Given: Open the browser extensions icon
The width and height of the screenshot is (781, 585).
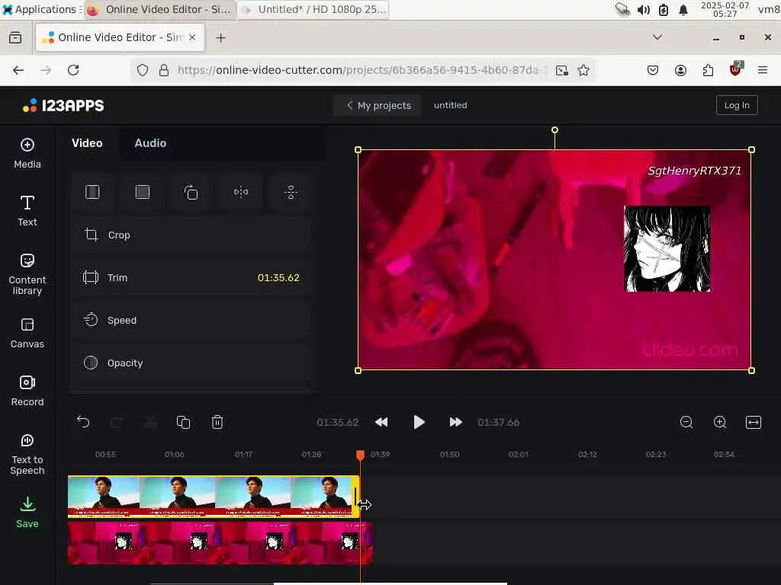Looking at the screenshot, I should (x=708, y=70).
